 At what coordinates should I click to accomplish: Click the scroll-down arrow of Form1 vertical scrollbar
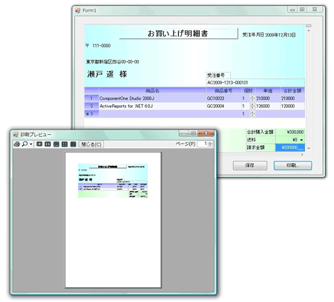(x=309, y=148)
